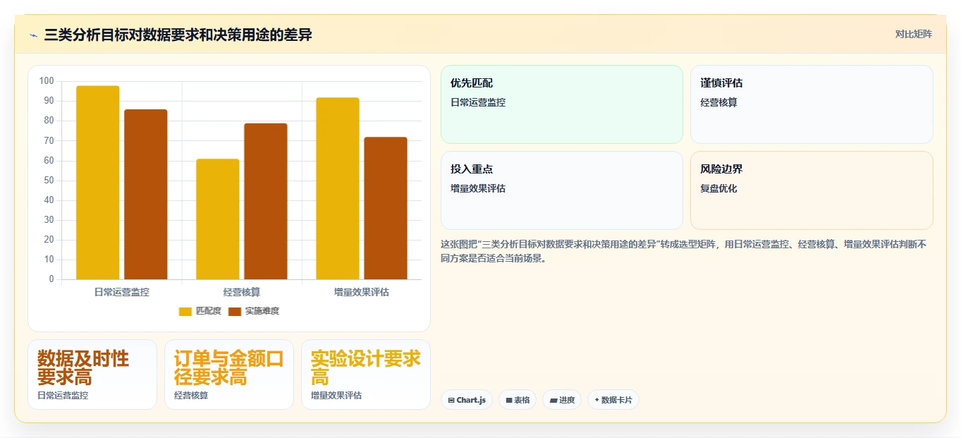Click the 实验设计要求高 stat card
Viewport: 961px width, 438px height.
pos(366,375)
